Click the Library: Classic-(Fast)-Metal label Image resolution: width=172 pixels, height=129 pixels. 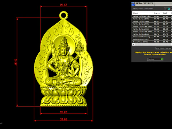pyautogui.click(x=143, y=9)
